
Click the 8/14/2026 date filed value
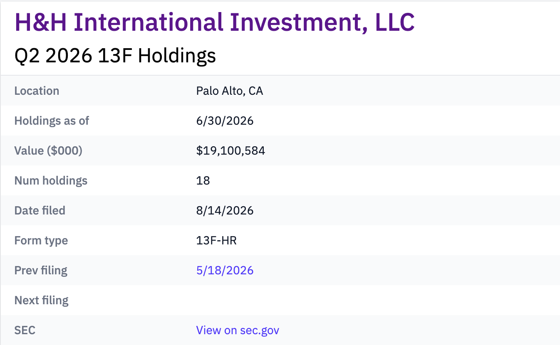pos(225,210)
